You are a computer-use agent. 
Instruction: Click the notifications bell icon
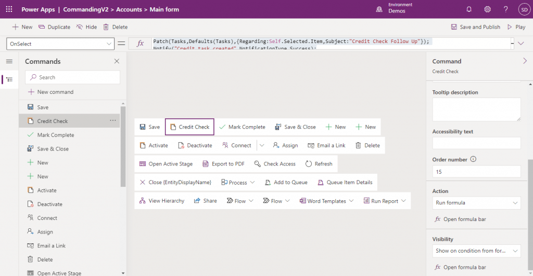[x=469, y=9]
